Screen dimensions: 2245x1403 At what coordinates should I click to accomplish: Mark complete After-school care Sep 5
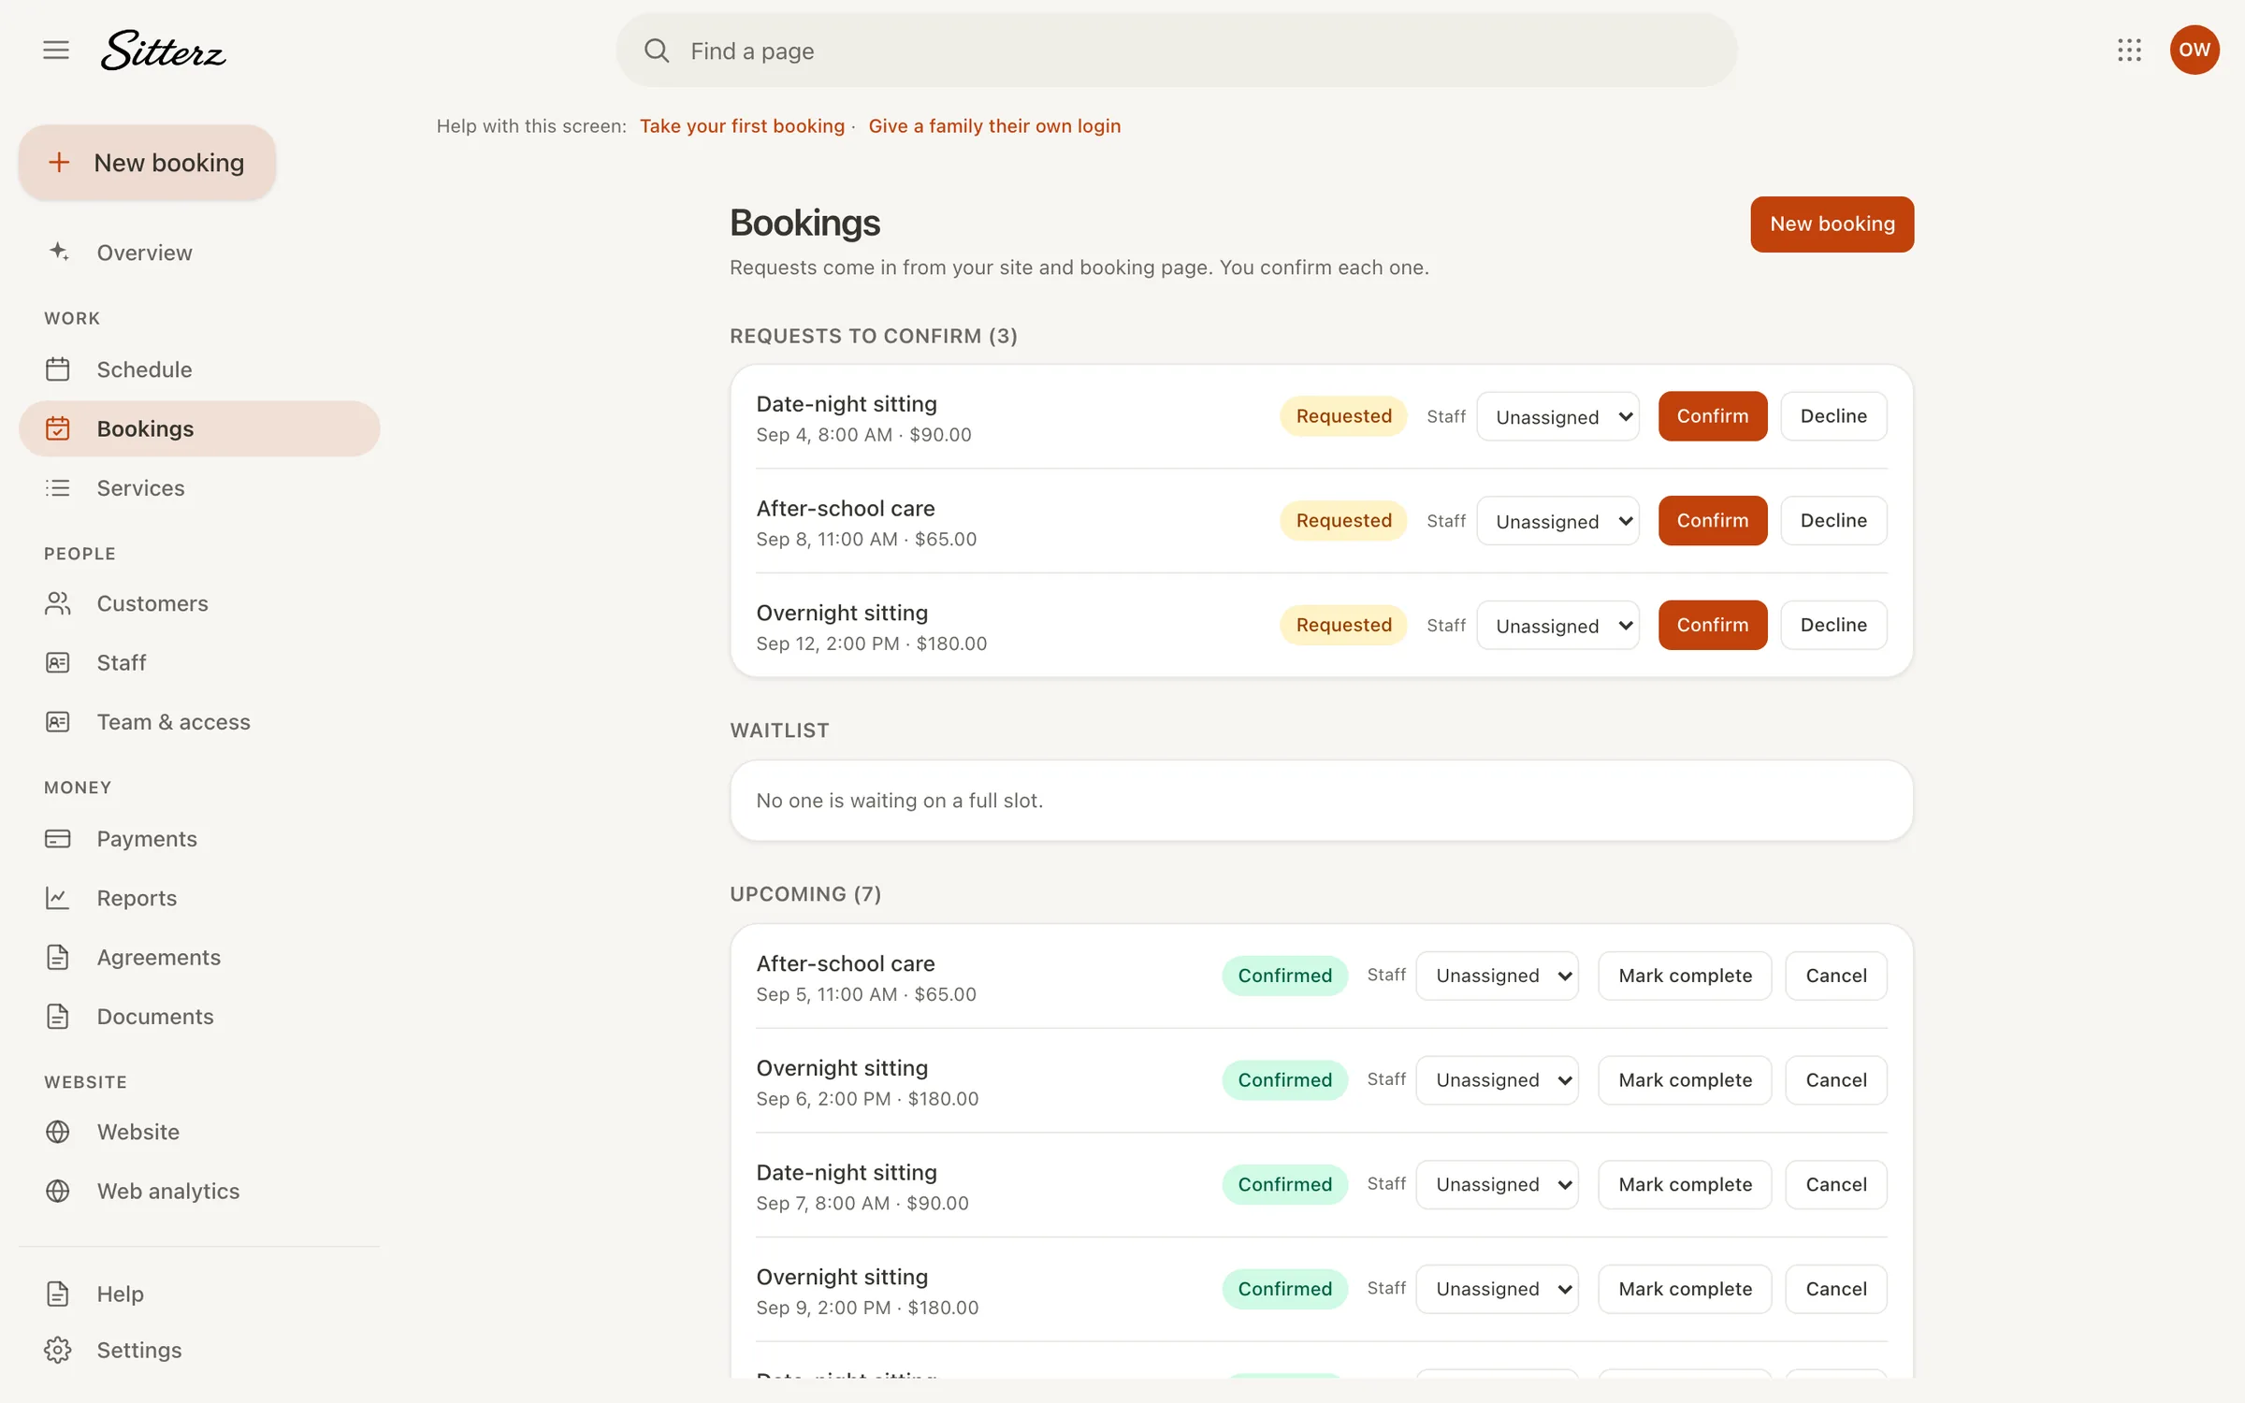click(1685, 976)
